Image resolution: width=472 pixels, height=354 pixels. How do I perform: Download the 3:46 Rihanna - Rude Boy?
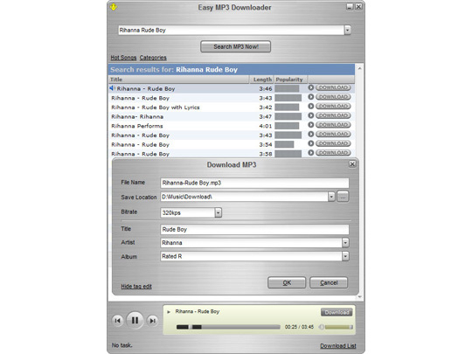coord(333,87)
